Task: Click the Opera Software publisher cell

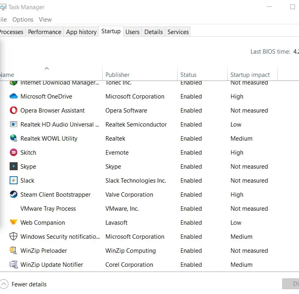Action: [126, 111]
